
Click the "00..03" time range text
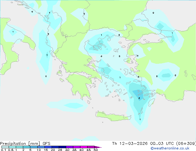(x=157, y=144)
